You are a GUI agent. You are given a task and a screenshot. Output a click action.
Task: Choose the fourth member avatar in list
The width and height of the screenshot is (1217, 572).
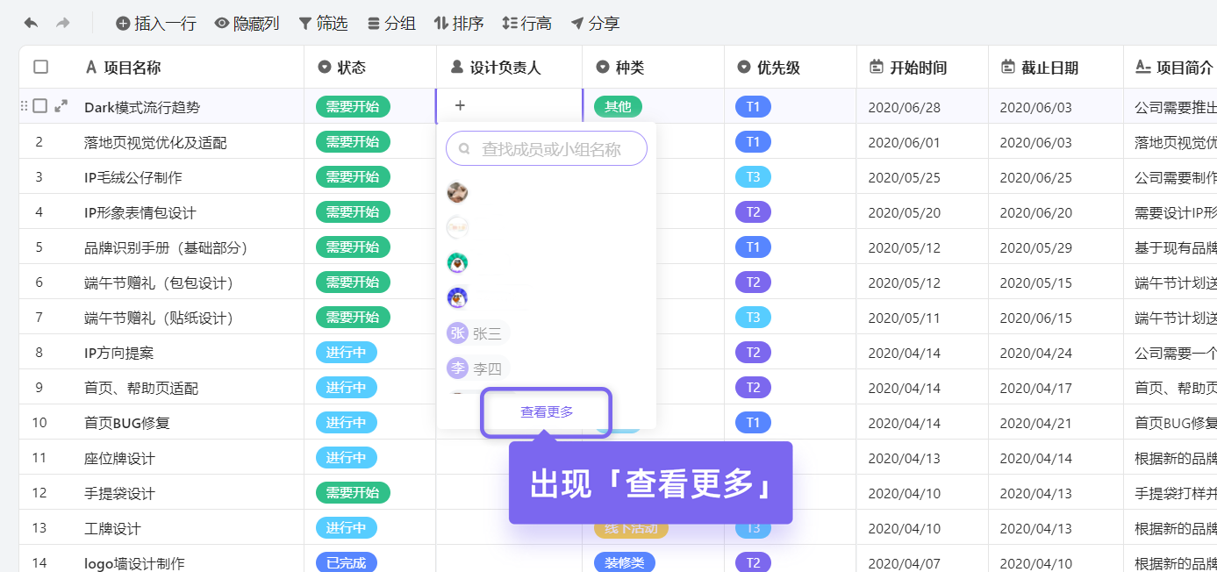(457, 298)
